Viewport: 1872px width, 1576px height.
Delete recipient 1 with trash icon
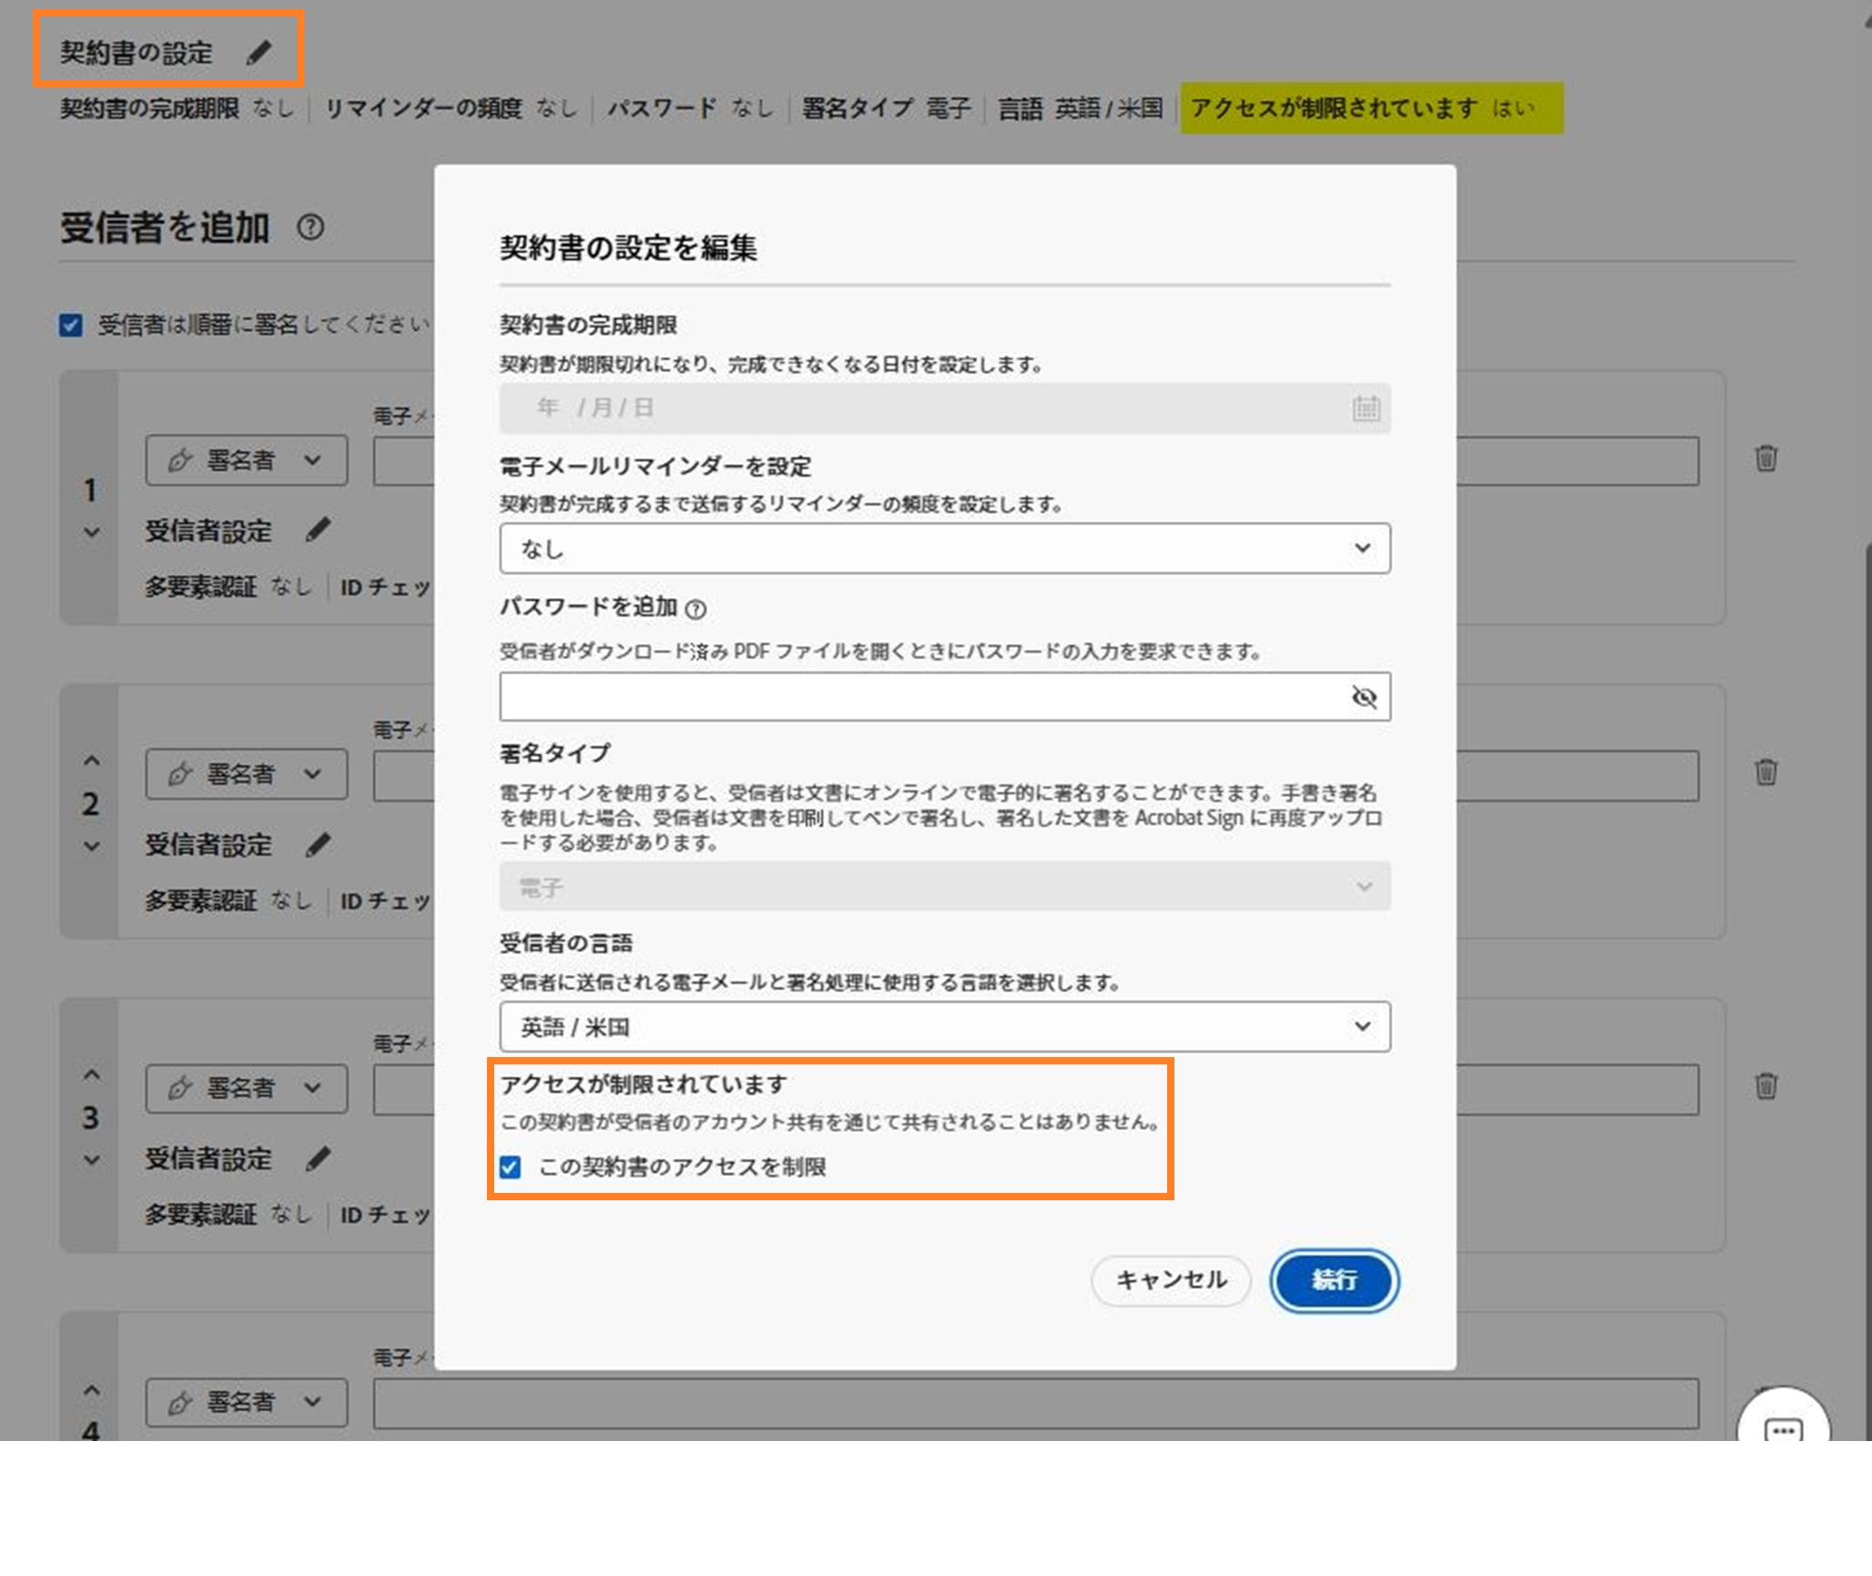point(1765,459)
